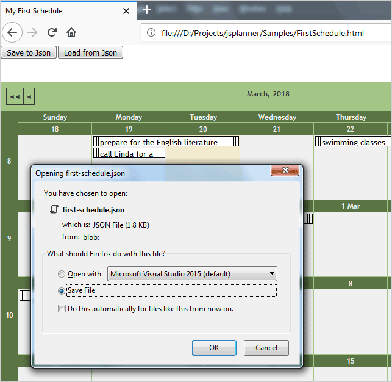The width and height of the screenshot is (392, 382).
Task: Switch to the My First Schedule tab
Action: coord(61,11)
